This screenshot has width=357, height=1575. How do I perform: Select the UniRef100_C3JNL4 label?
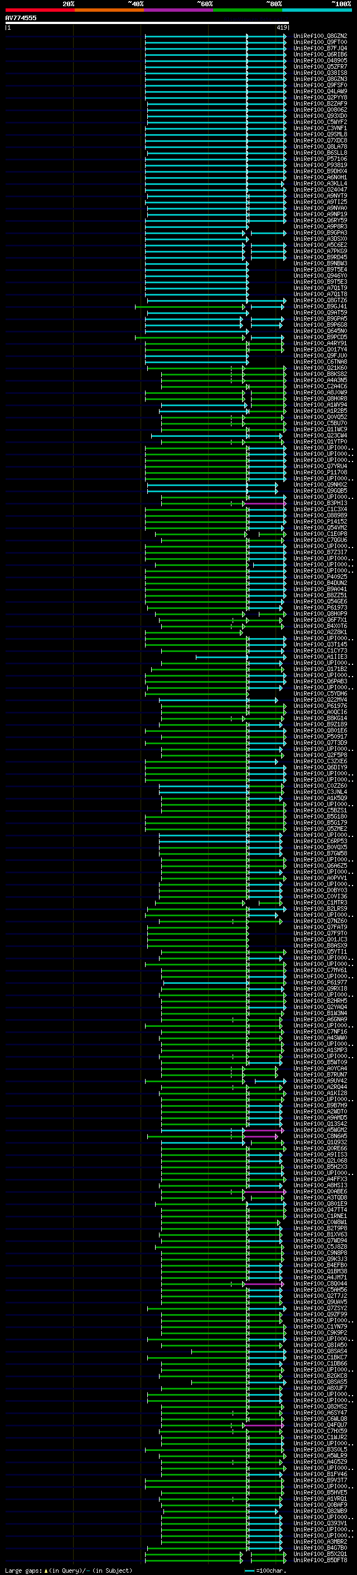[320, 792]
